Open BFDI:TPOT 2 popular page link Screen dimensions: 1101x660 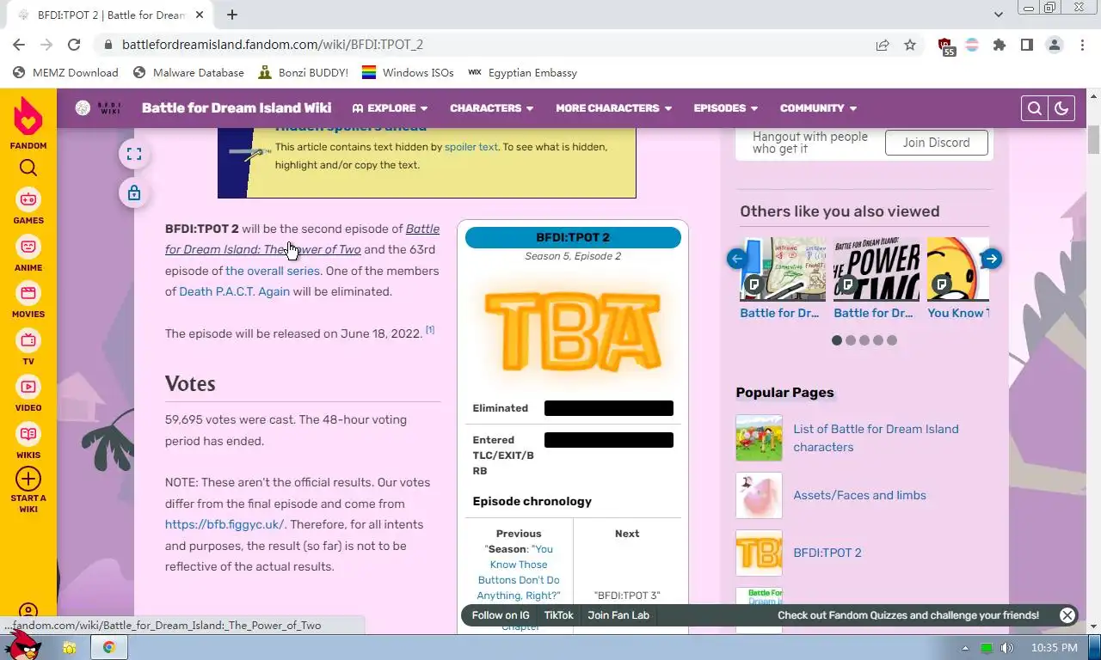pos(827,553)
